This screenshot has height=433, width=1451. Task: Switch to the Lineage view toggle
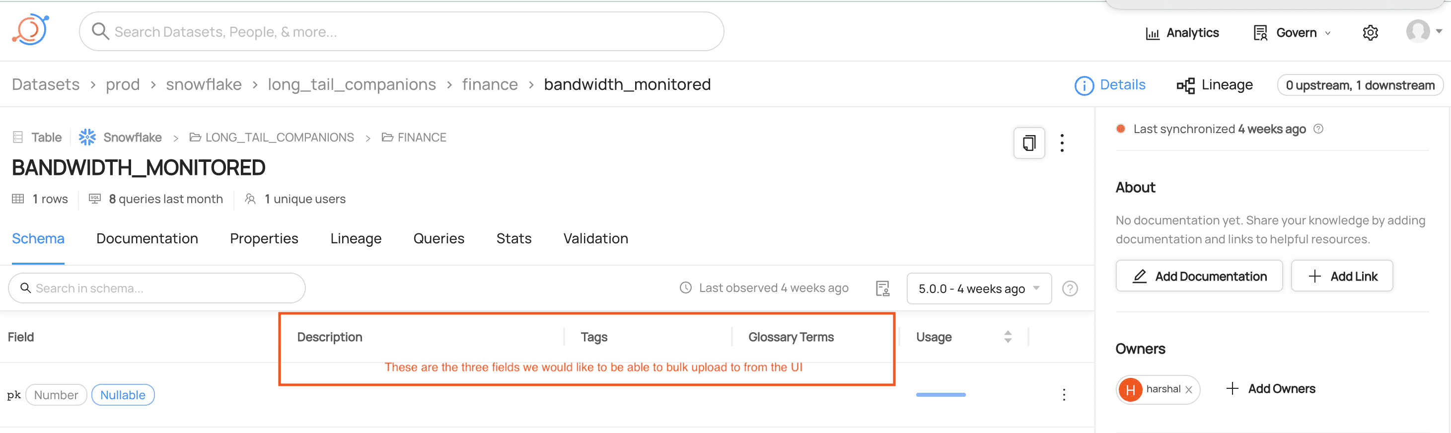[1215, 85]
